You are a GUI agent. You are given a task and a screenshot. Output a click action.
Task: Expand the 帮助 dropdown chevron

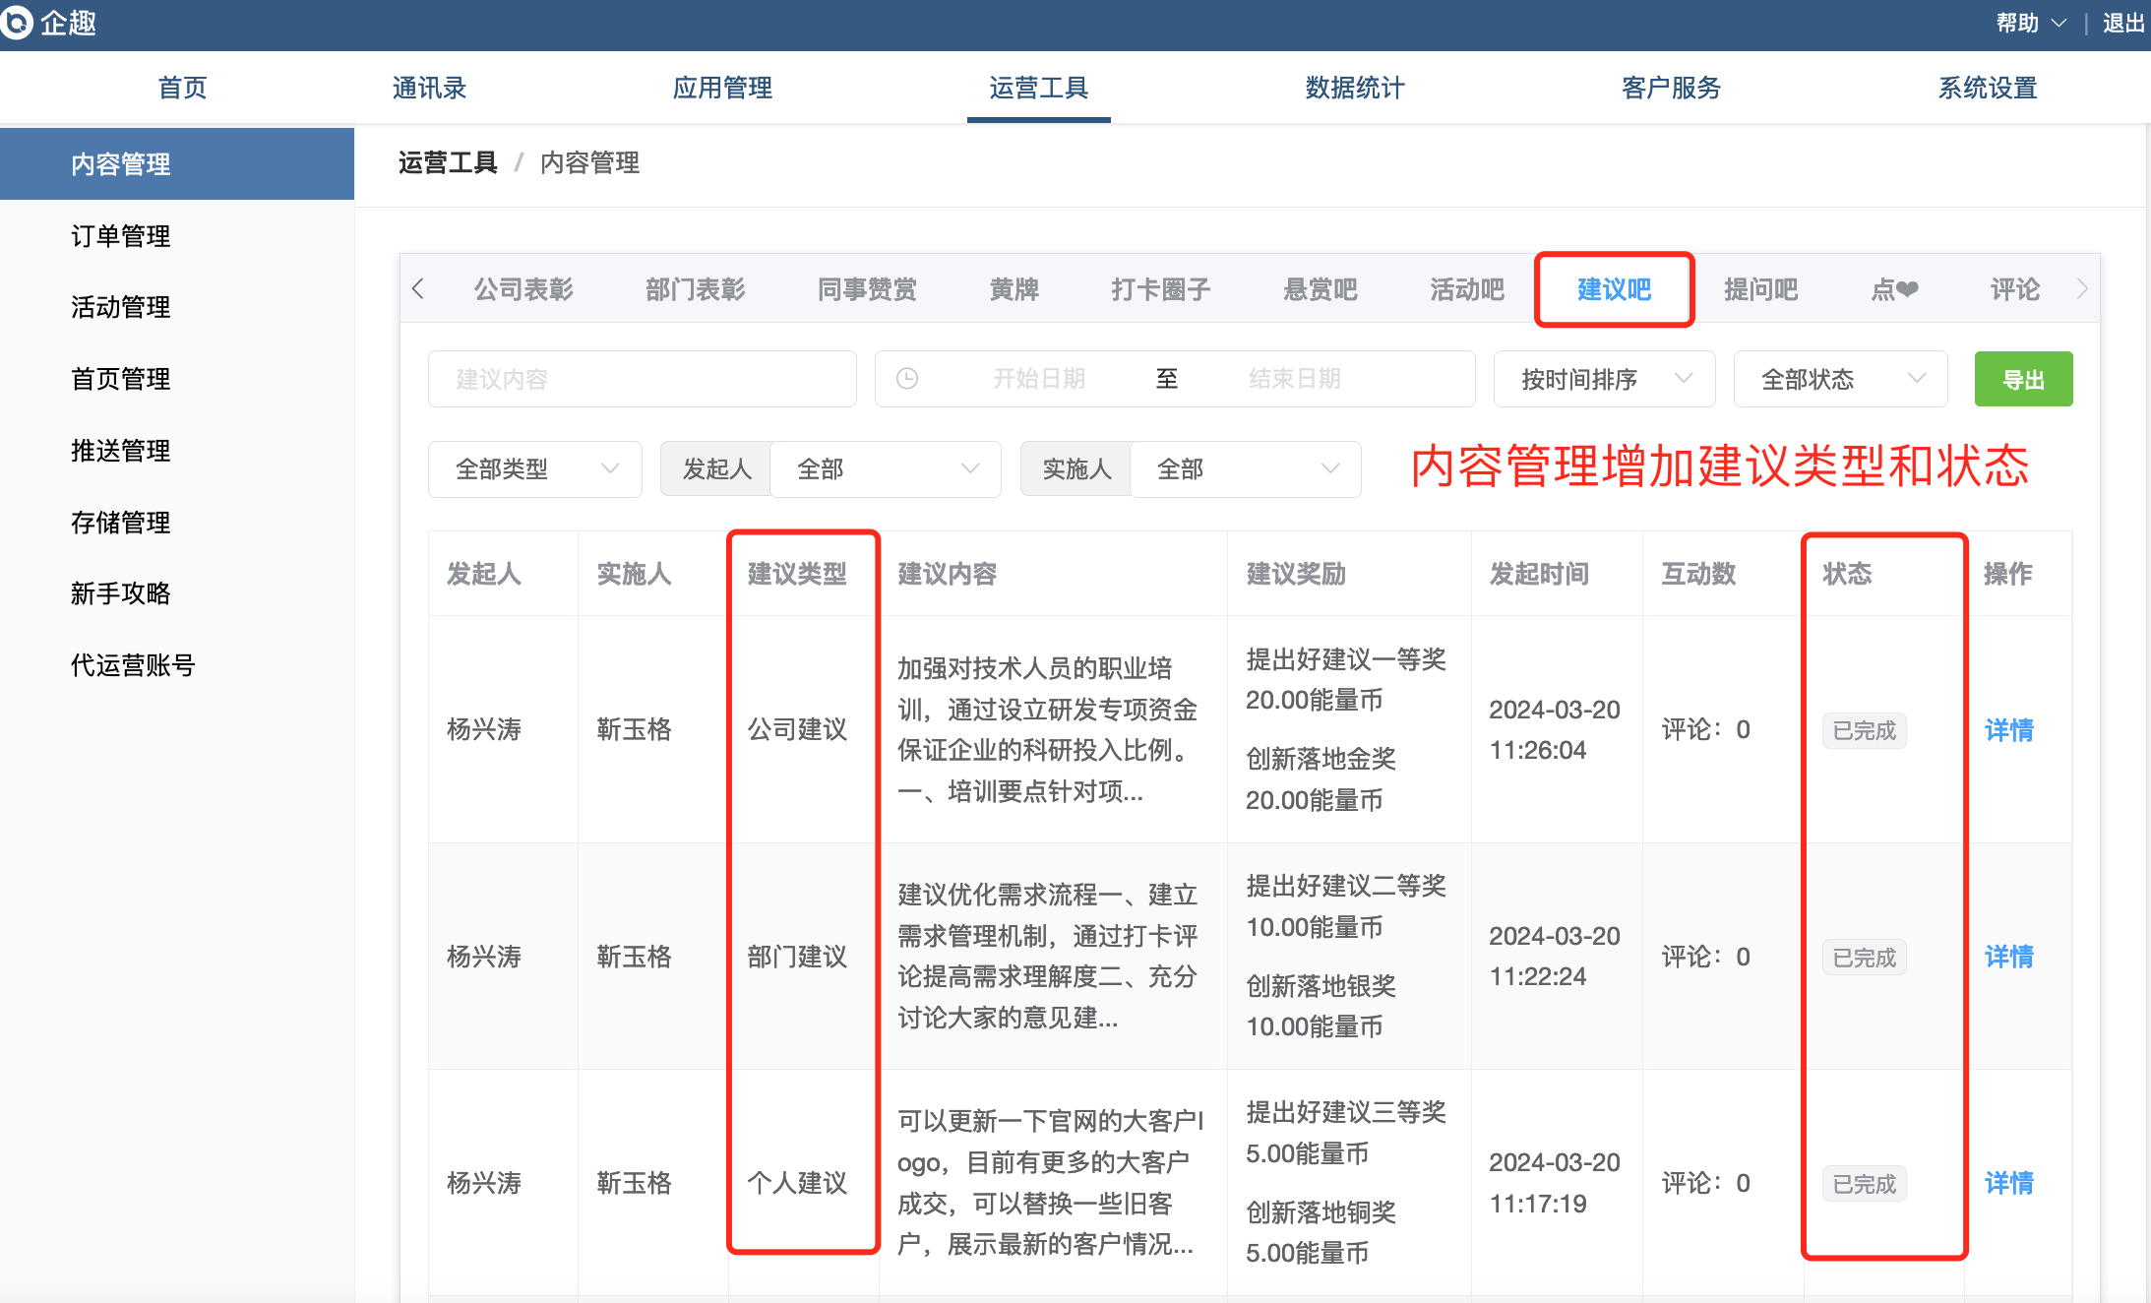[2059, 23]
